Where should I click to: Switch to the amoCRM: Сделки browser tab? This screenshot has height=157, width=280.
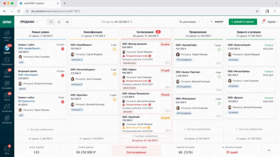click(39, 3)
